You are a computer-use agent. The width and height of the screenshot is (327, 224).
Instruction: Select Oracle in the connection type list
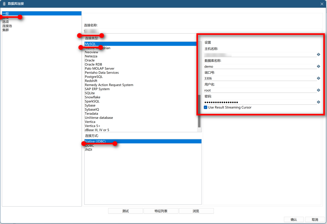(x=90, y=60)
